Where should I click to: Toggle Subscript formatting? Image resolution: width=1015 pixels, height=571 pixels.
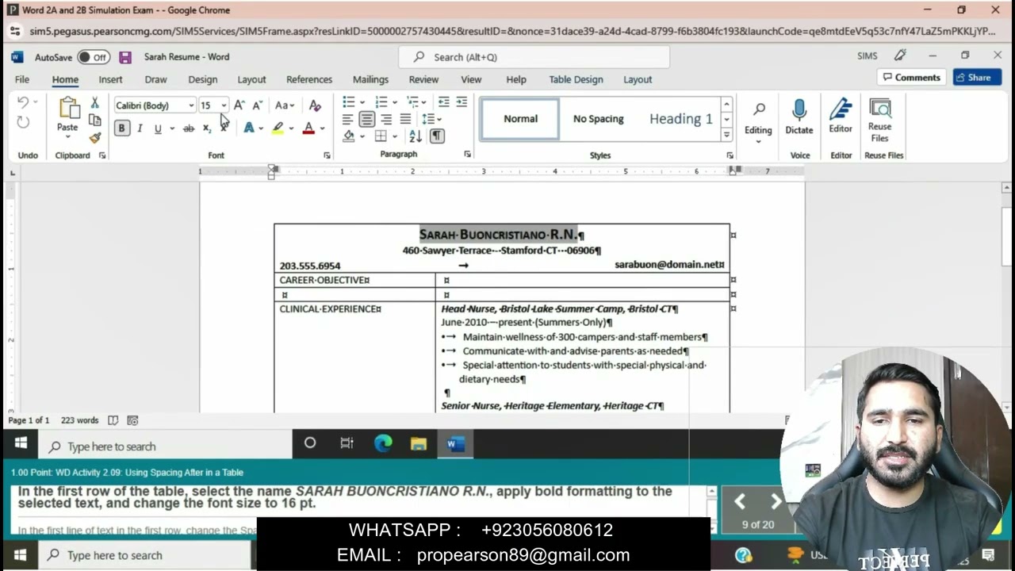pos(206,128)
